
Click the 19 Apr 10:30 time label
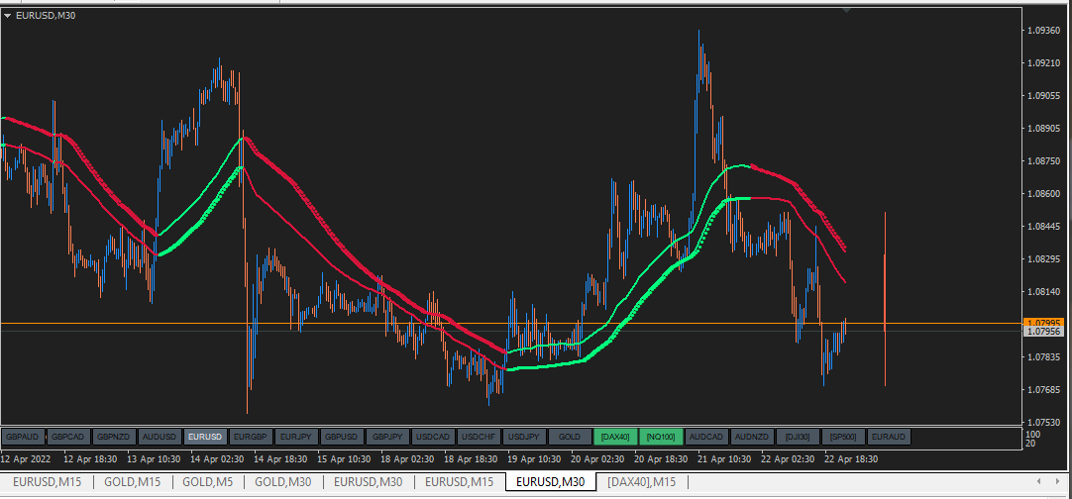pyautogui.click(x=536, y=459)
